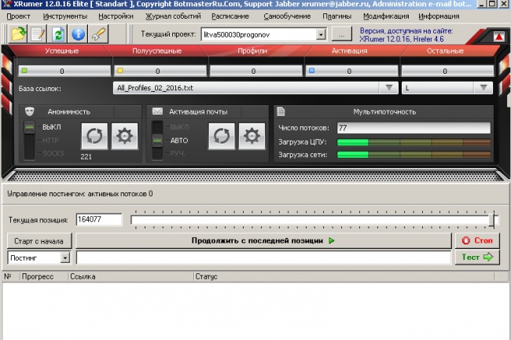
Task: Click green indicator in Успешные counter
Action: (24, 71)
